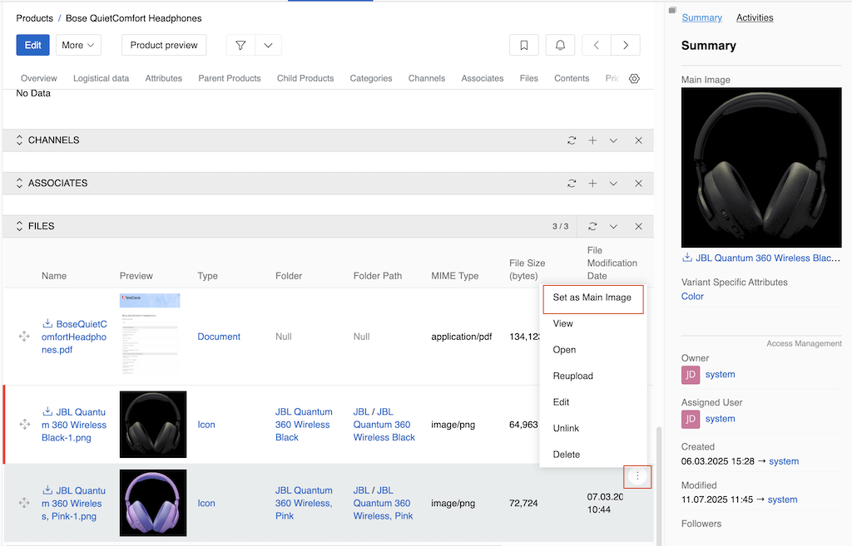Open the More dropdown
852x546 pixels.
point(78,45)
